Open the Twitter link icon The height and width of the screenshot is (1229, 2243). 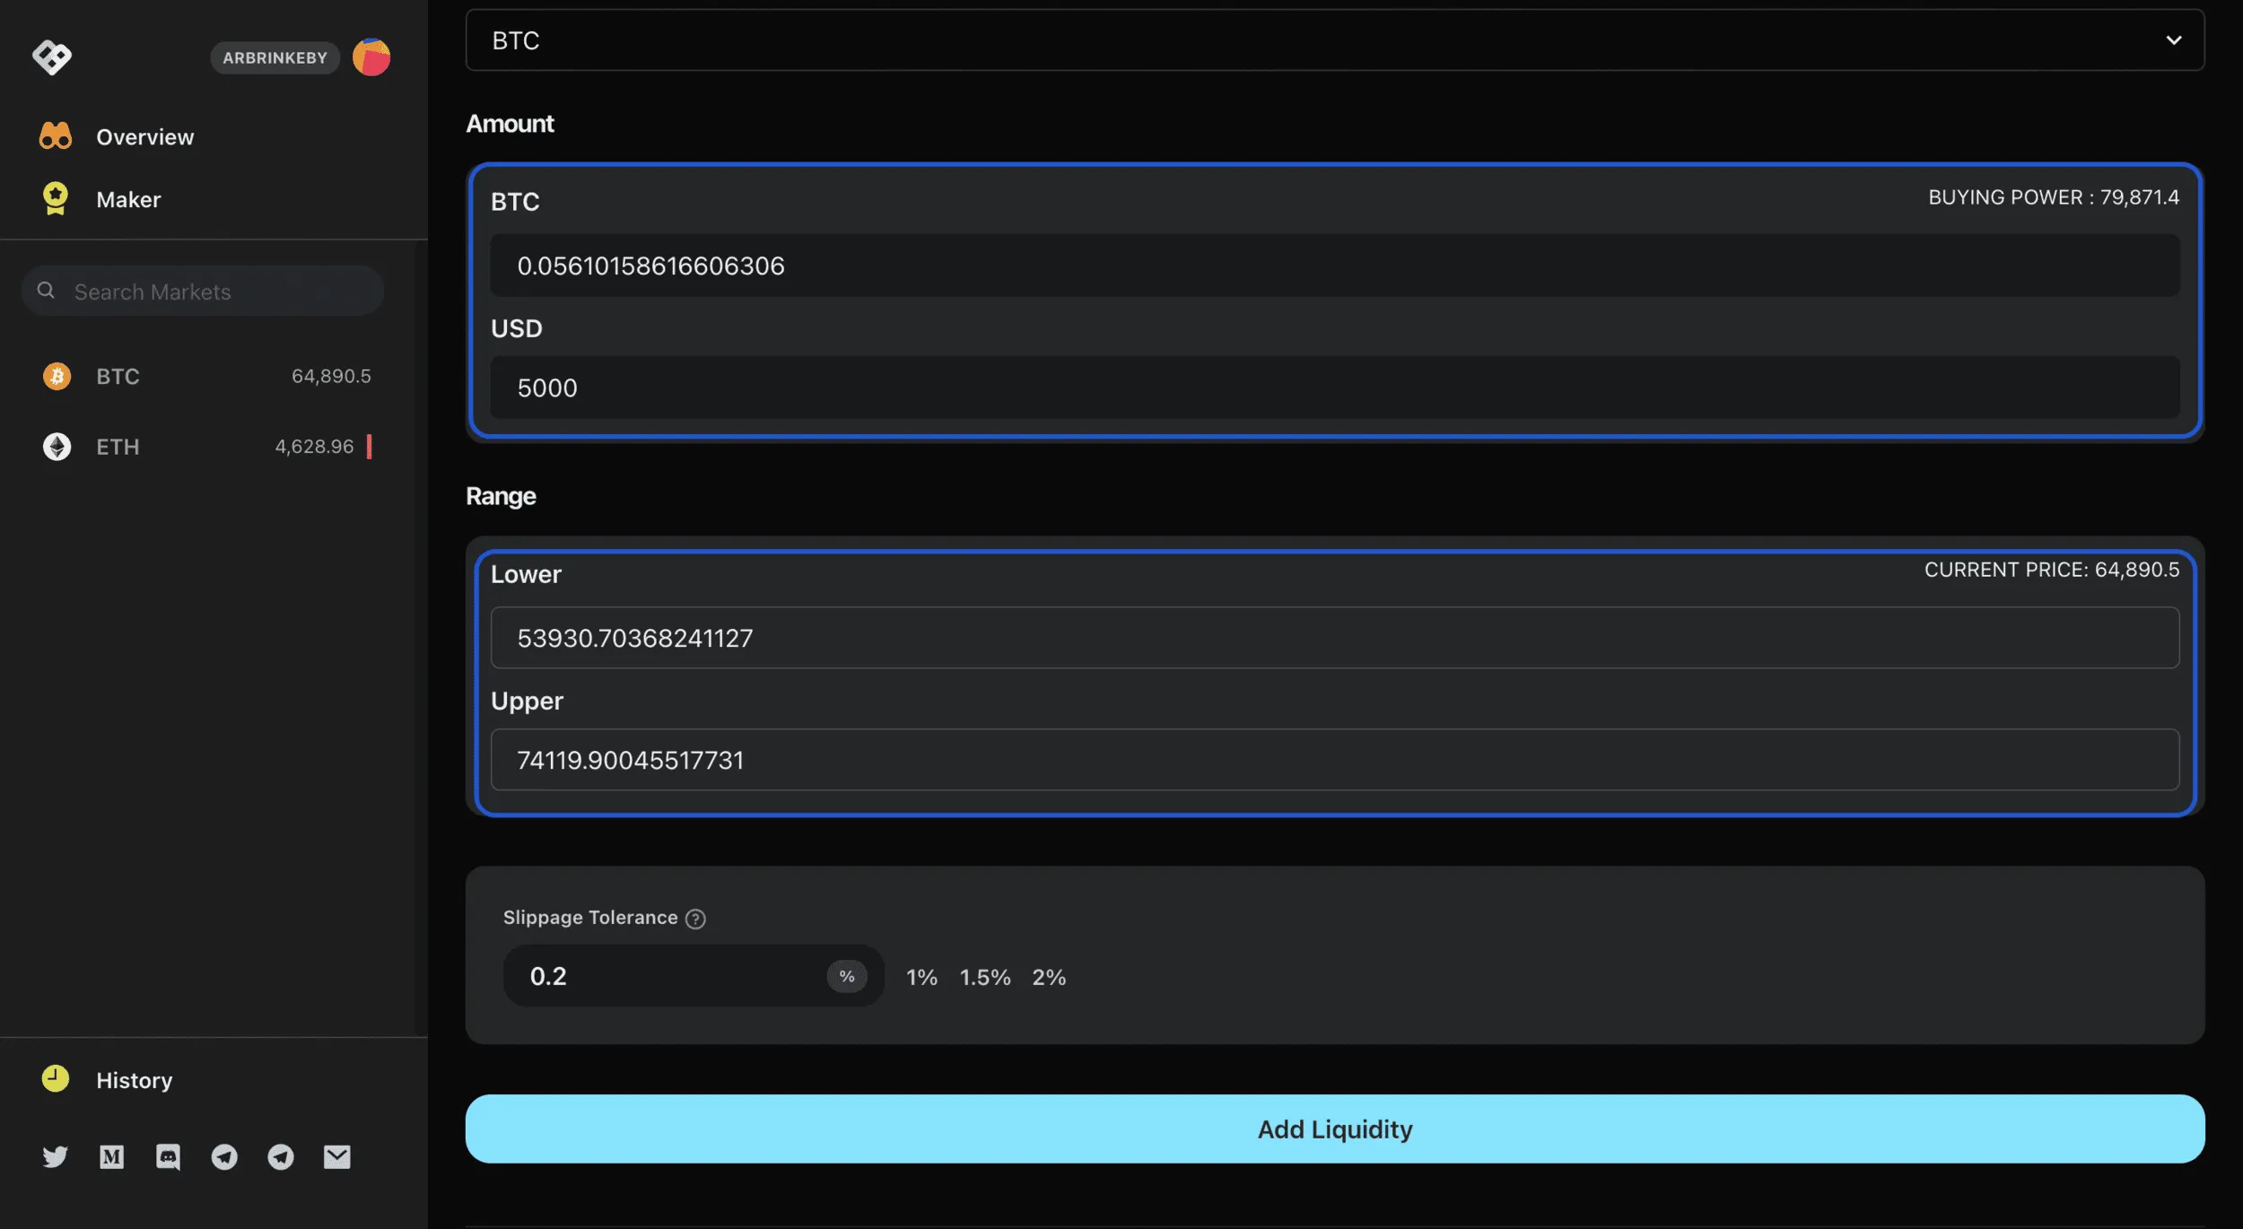55,1157
